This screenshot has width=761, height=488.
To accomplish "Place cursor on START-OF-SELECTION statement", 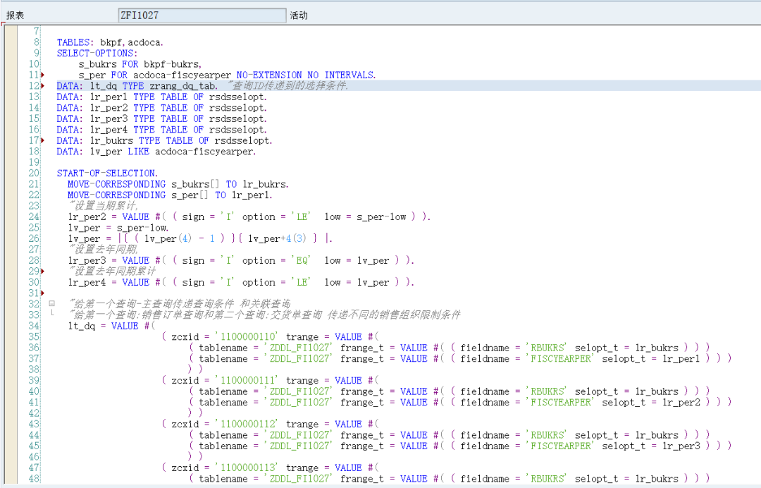I will tap(107, 173).
